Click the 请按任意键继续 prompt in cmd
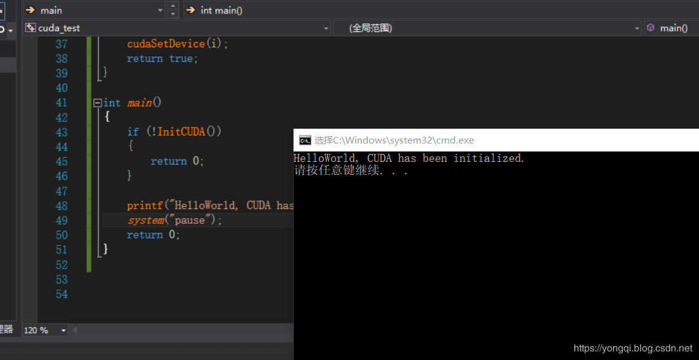699x360 pixels. tap(351, 170)
